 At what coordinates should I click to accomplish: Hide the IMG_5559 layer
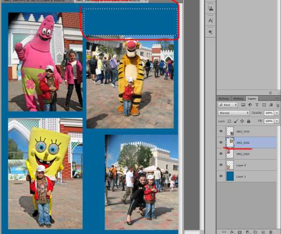[x=221, y=132]
